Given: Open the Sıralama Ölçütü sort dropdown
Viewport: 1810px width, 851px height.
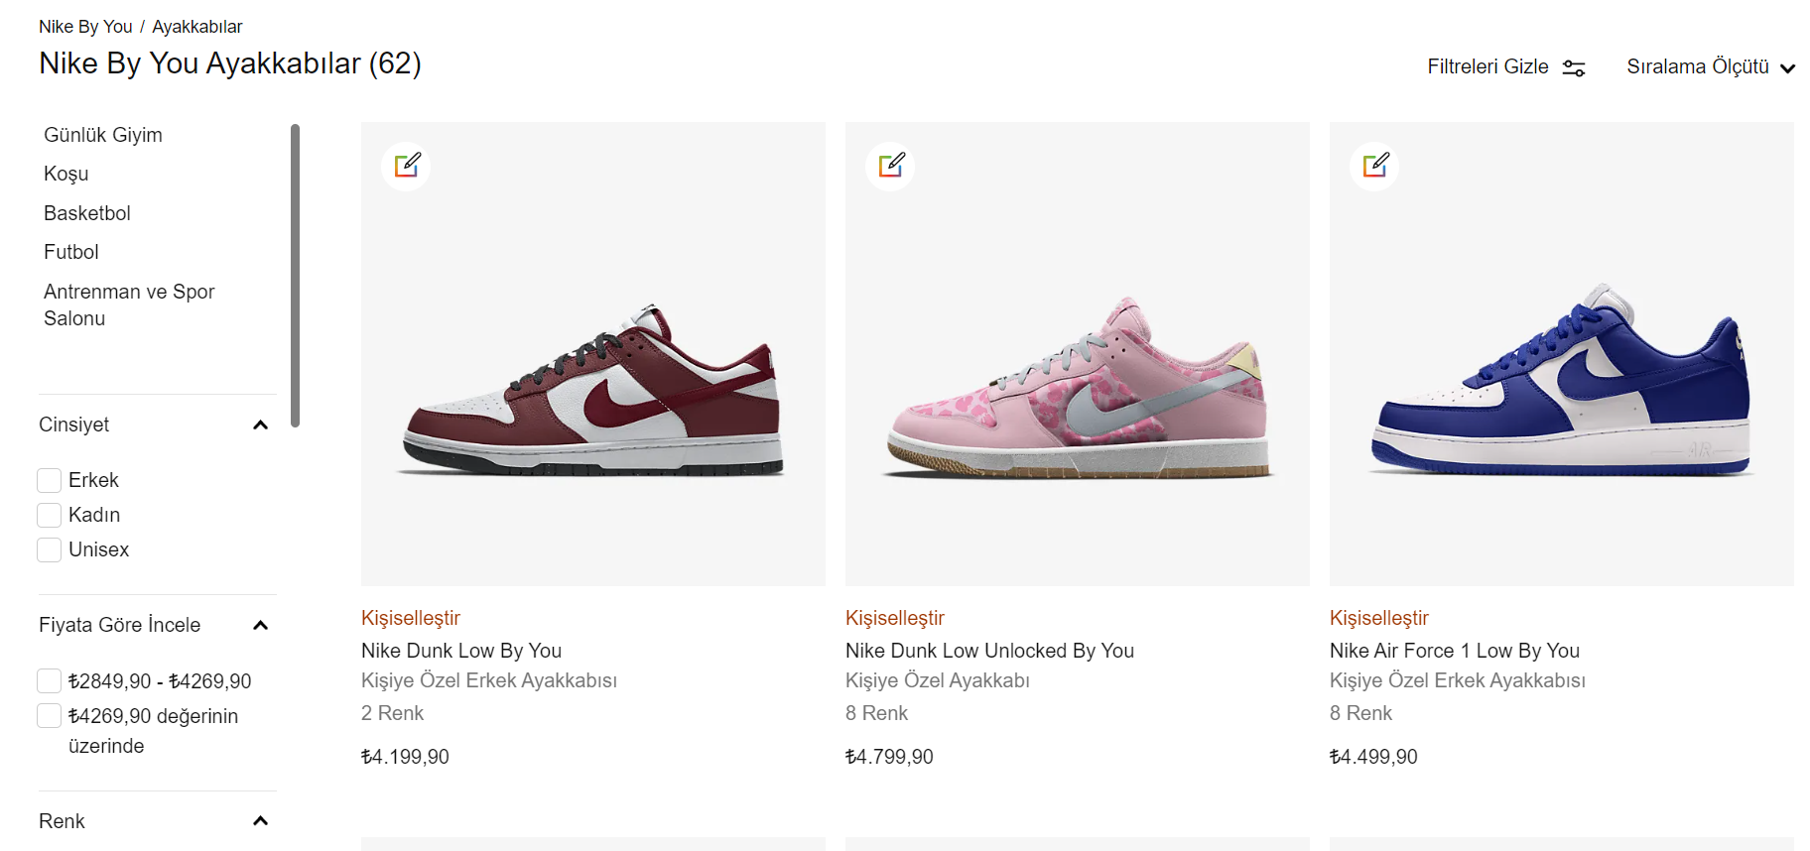Looking at the screenshot, I should click(x=1711, y=66).
